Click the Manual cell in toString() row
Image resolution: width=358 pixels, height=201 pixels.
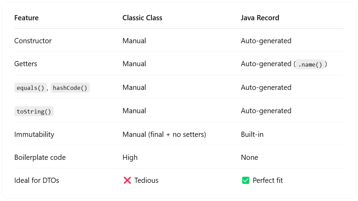(134, 111)
